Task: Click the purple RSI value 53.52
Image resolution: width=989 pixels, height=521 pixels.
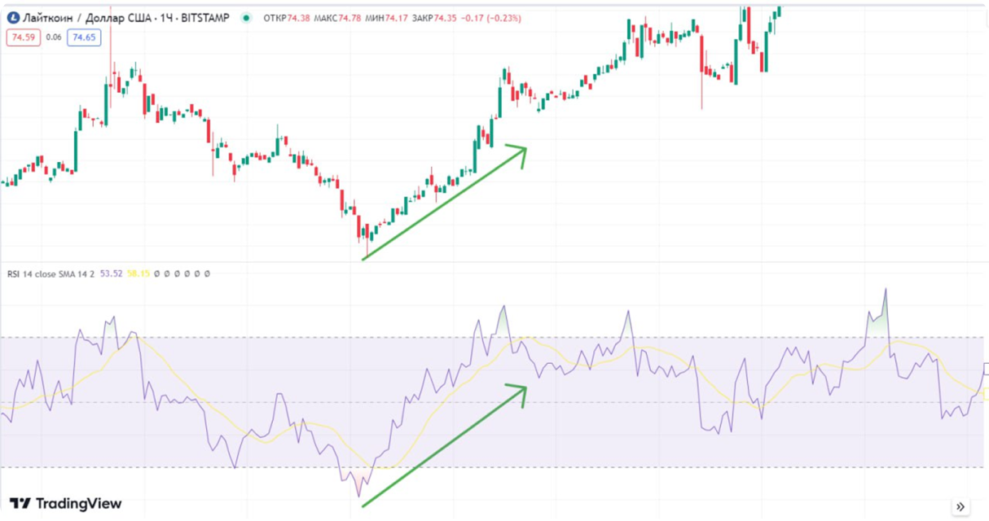Action: (x=111, y=274)
